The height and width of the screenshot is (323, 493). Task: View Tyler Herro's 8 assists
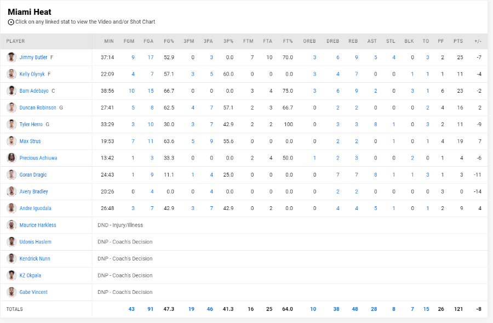click(x=375, y=124)
